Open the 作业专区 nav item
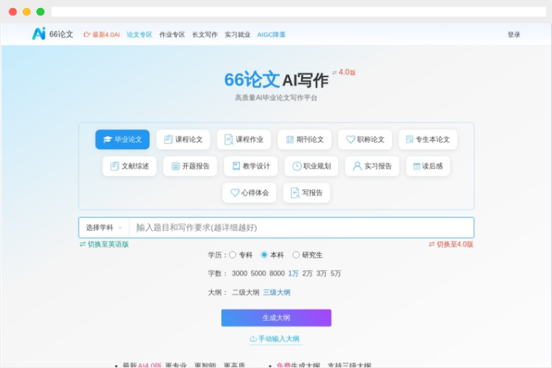 pos(172,34)
